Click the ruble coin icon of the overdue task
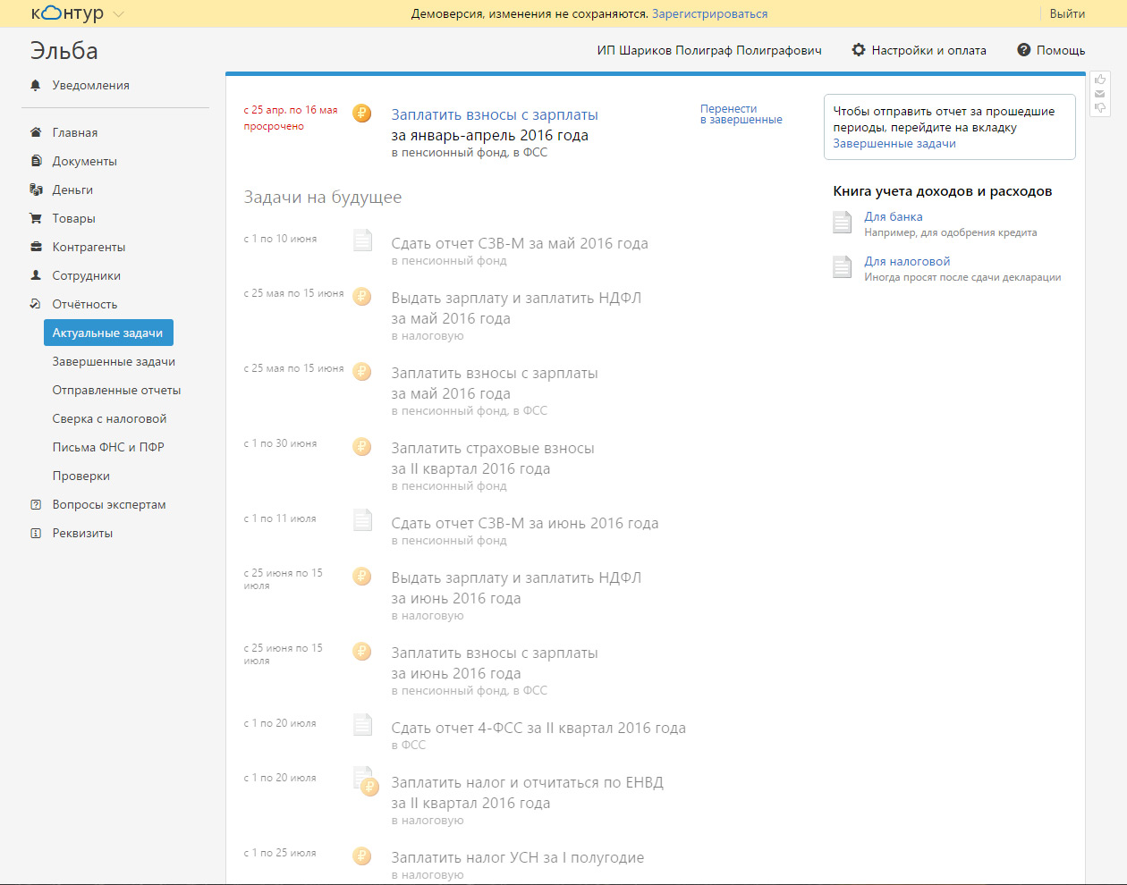Screen dimensions: 1127x885 361,114
